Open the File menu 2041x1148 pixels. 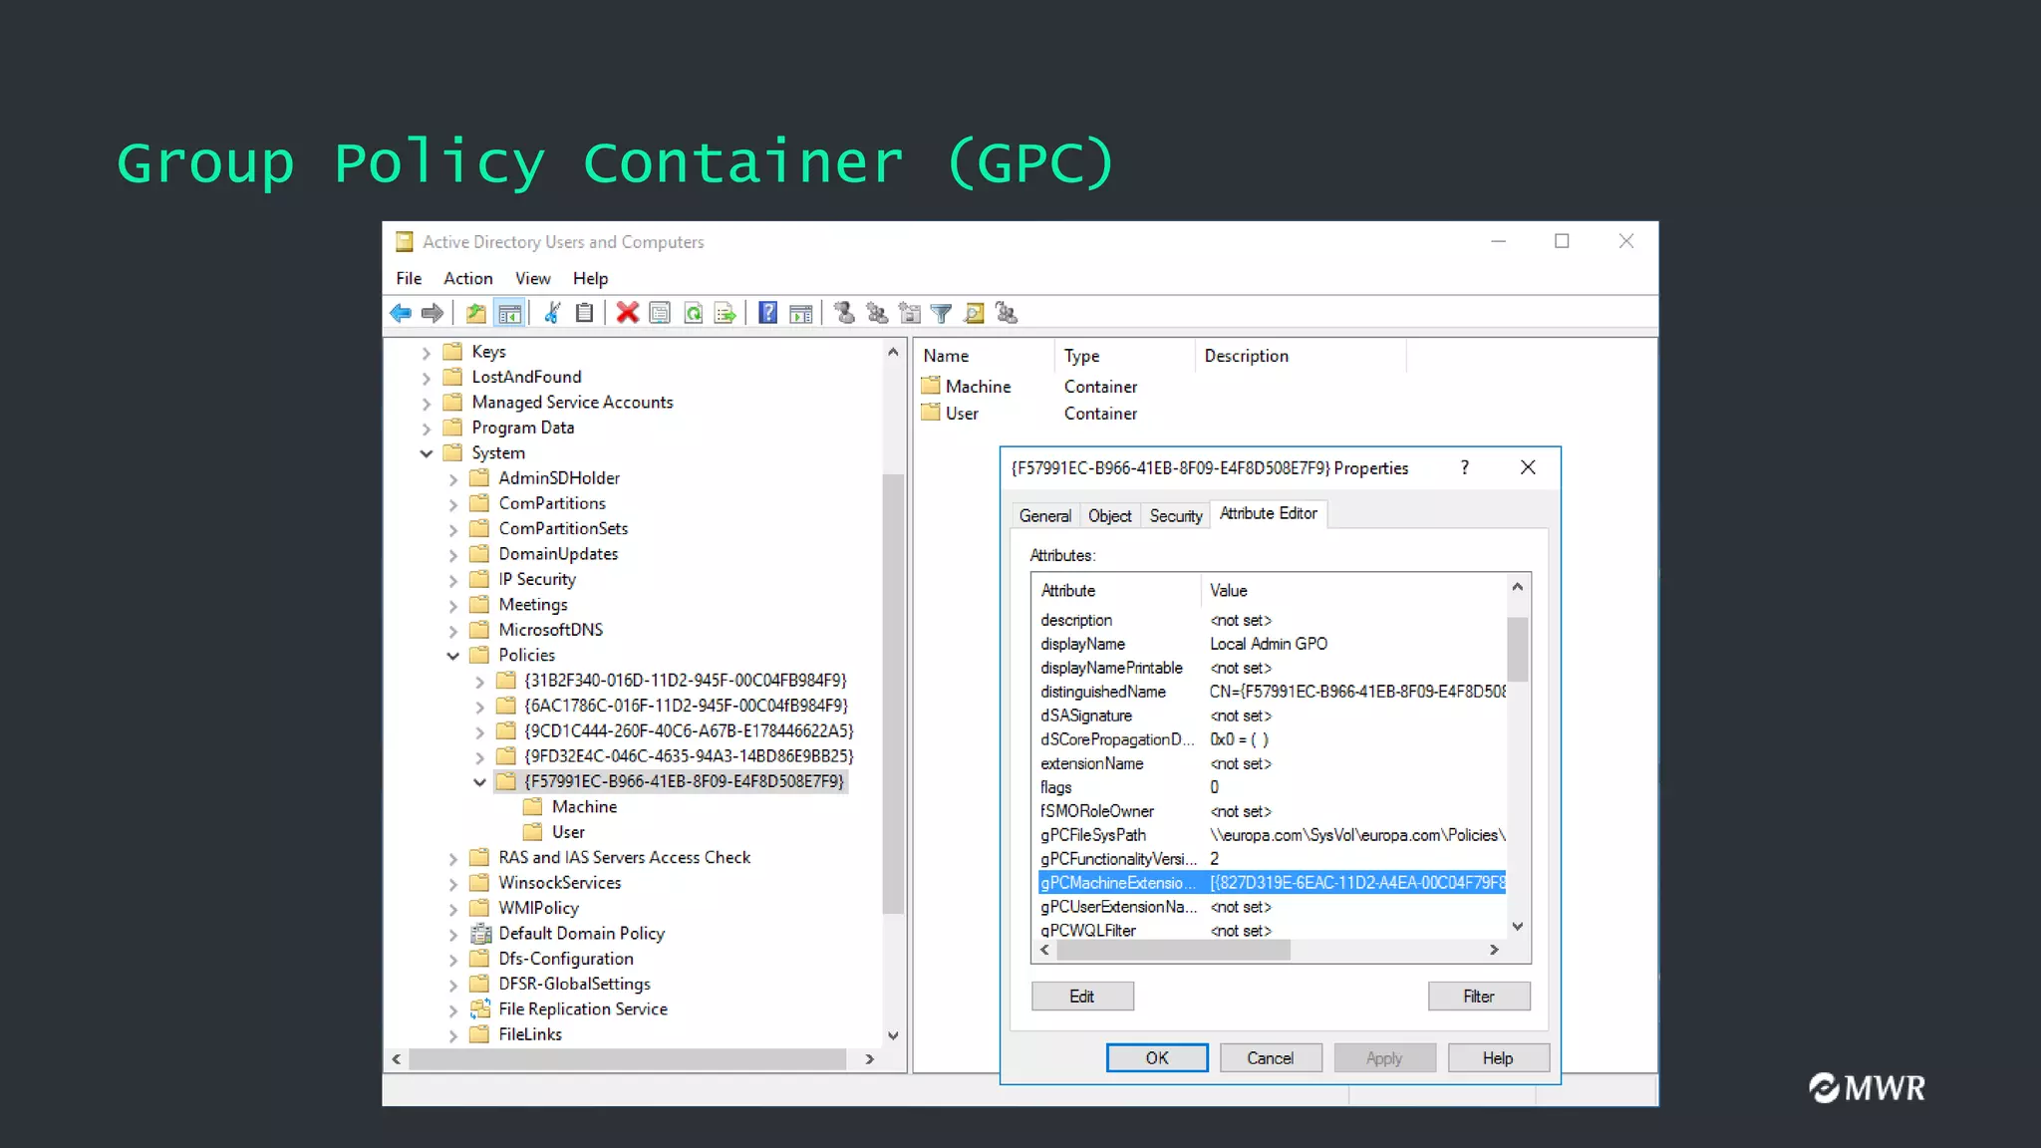tap(409, 279)
